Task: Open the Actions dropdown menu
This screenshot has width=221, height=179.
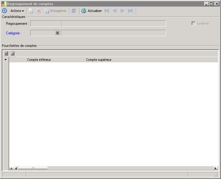Action: pyautogui.click(x=17, y=11)
